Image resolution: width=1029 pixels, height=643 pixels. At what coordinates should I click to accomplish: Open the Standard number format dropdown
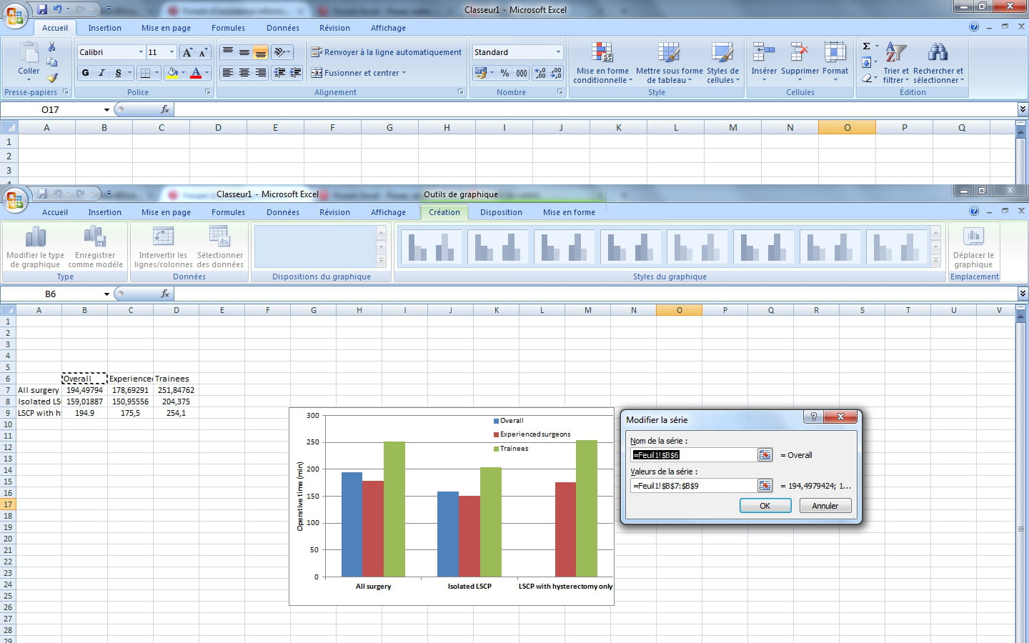click(558, 52)
